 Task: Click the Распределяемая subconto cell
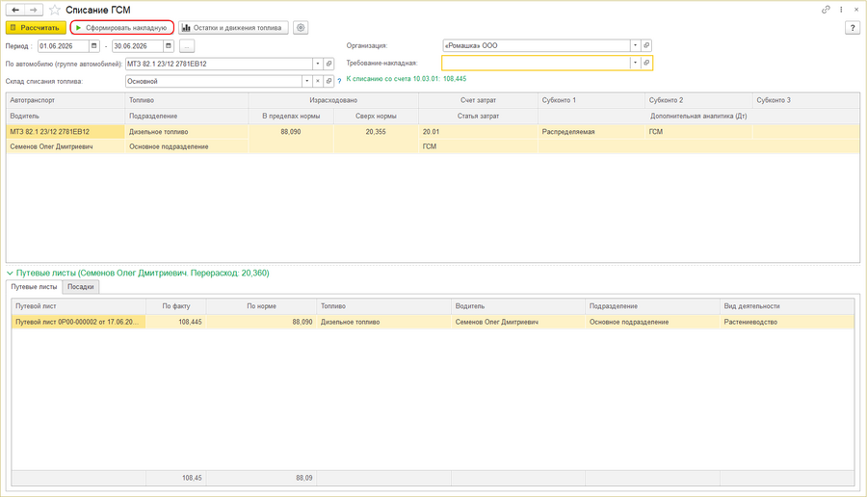coord(591,132)
